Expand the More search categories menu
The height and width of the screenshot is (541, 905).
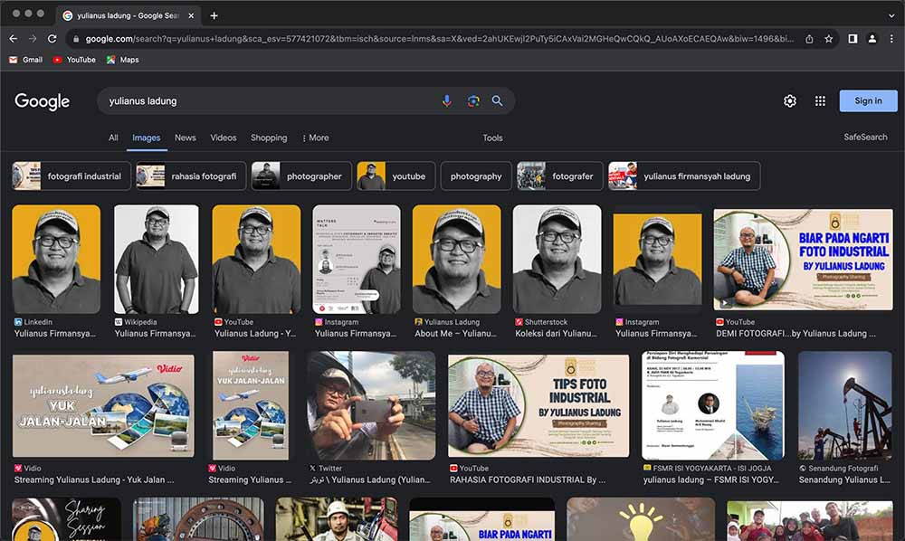coord(315,138)
